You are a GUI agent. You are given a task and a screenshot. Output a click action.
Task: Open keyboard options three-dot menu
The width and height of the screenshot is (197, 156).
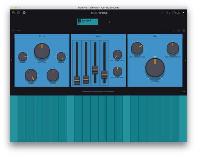pyautogui.click(x=183, y=91)
